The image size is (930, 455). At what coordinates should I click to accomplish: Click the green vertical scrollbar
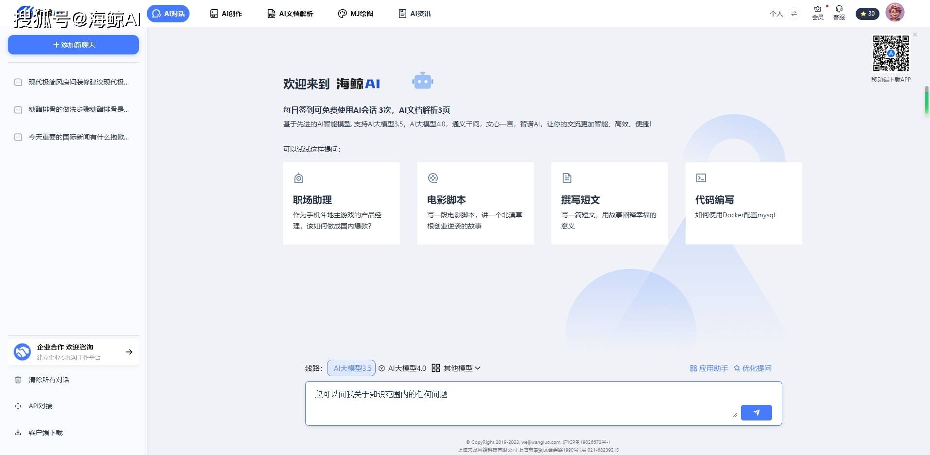927,101
